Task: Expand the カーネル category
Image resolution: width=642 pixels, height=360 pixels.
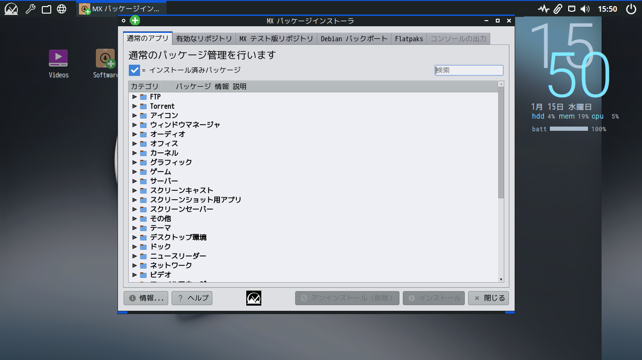Action: point(134,153)
